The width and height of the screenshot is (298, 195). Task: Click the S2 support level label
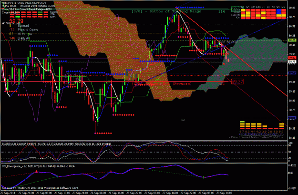(183, 120)
